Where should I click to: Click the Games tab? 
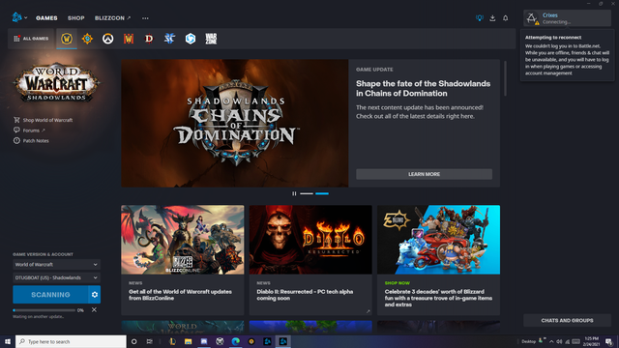point(46,18)
